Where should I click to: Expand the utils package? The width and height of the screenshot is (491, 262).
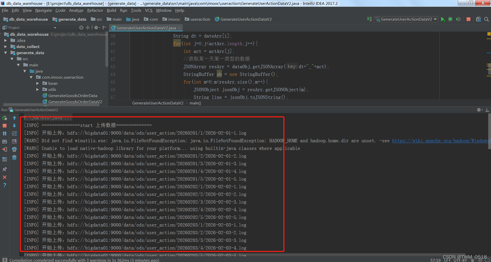[38, 90]
